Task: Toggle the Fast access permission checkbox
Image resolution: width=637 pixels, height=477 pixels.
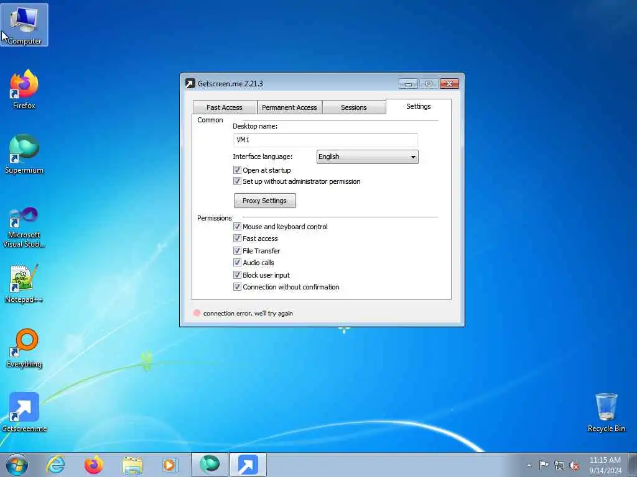Action: [x=237, y=238]
